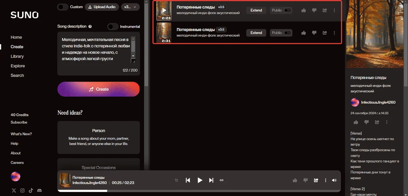Open the Explore page from the sidebar
The width and height of the screenshot is (408, 196).
[x=18, y=66]
